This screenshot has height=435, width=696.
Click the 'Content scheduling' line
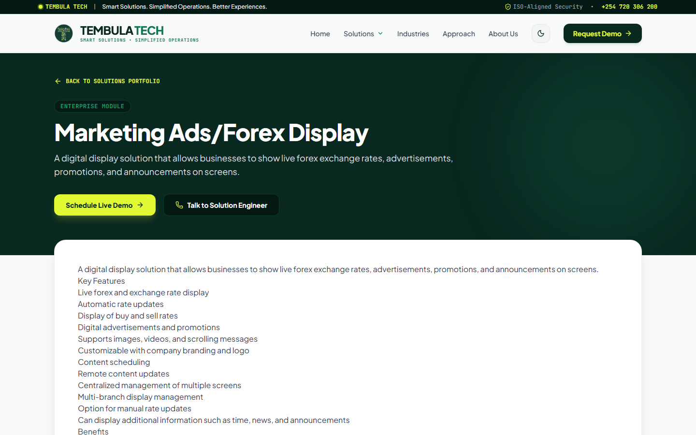coord(114,362)
